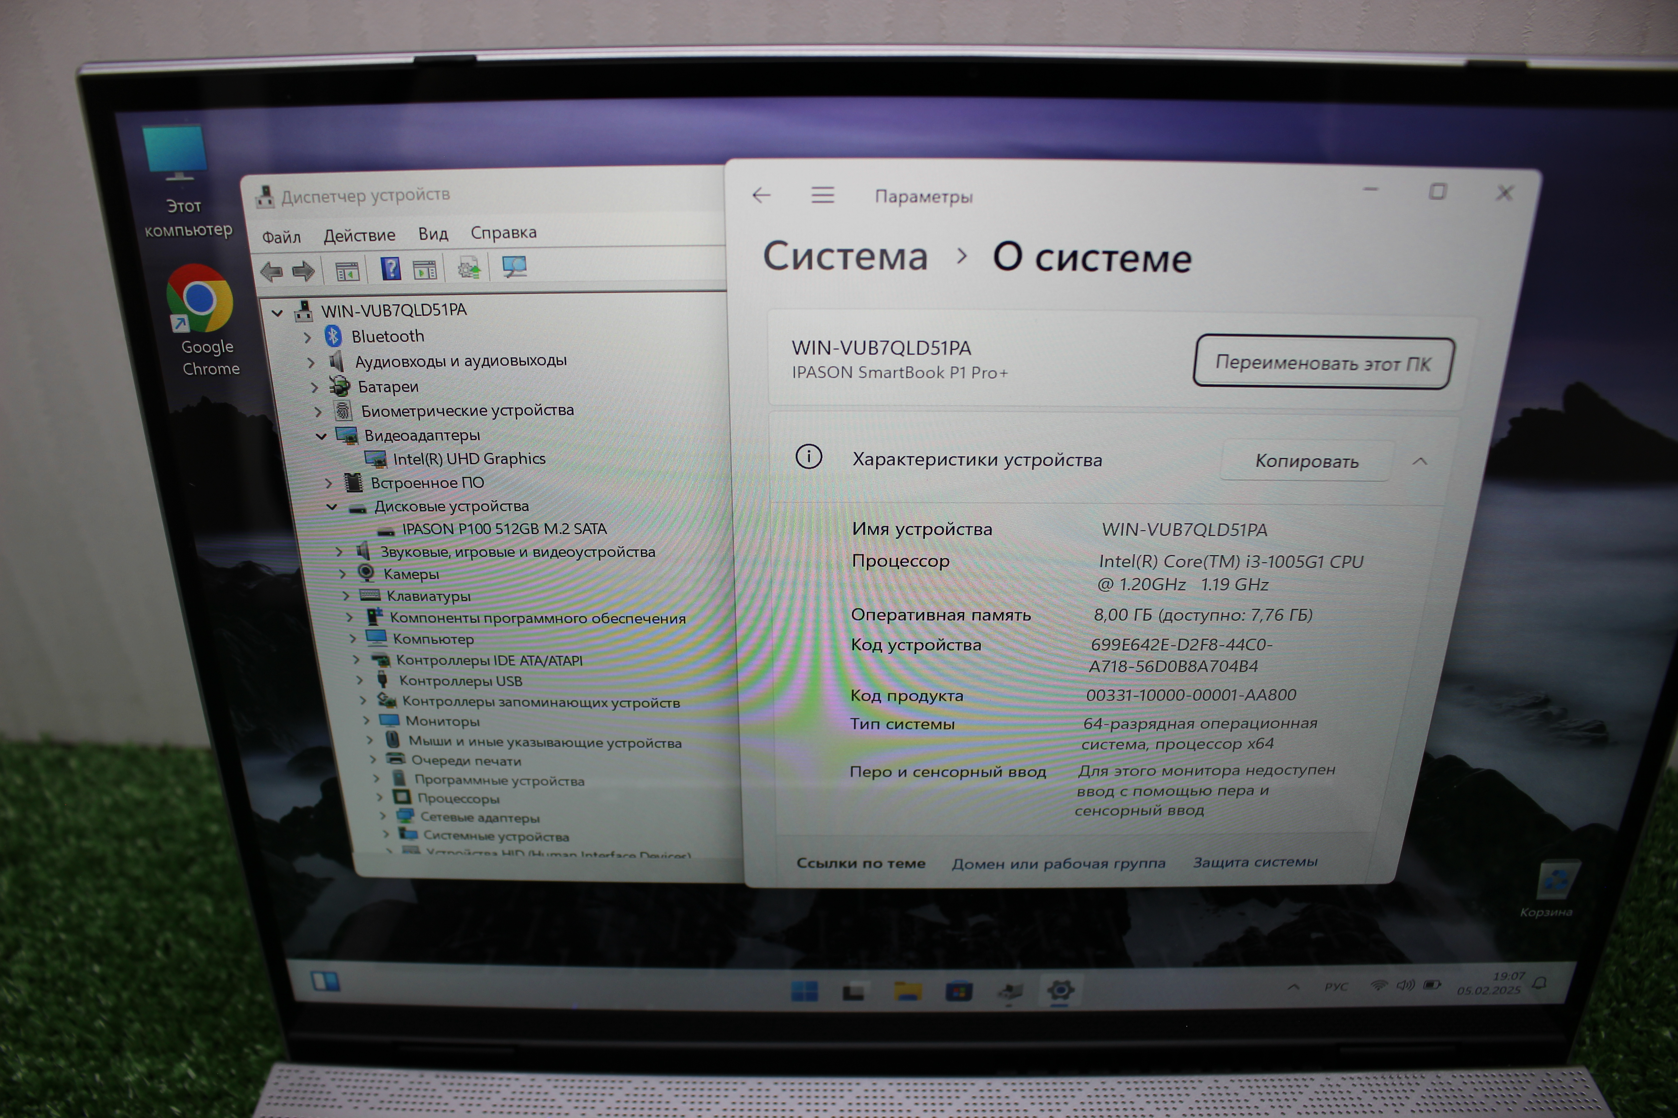Select Intel(R) UHD Graphics device entry
Image resolution: width=1678 pixels, height=1118 pixels.
[x=469, y=458]
